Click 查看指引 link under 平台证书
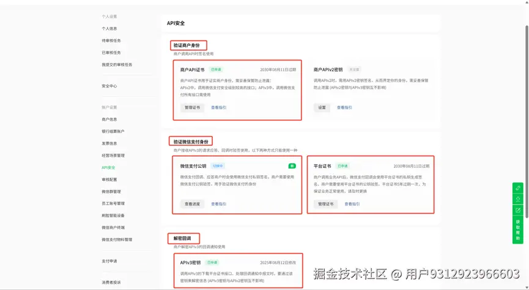This screenshot has height=290, width=529. [352, 204]
